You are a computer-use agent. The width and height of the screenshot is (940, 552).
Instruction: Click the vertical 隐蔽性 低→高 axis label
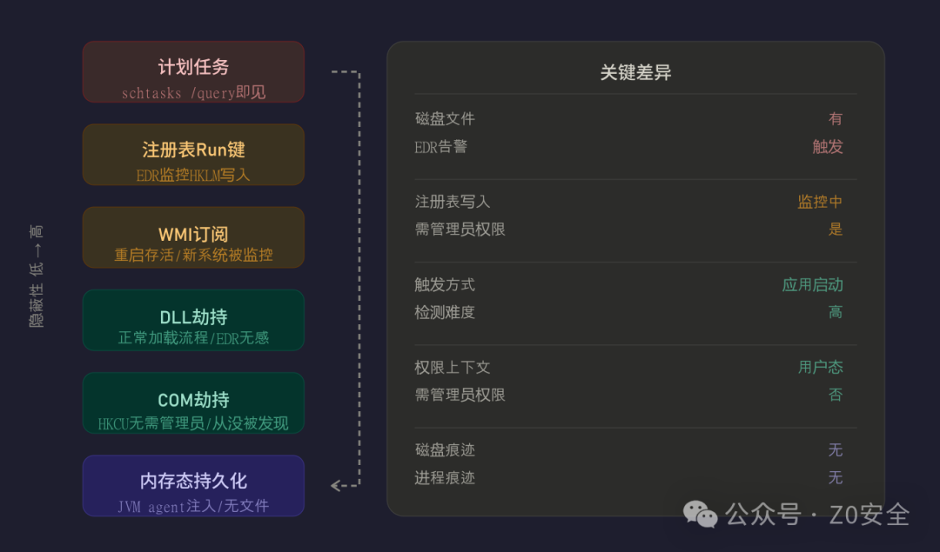point(37,276)
